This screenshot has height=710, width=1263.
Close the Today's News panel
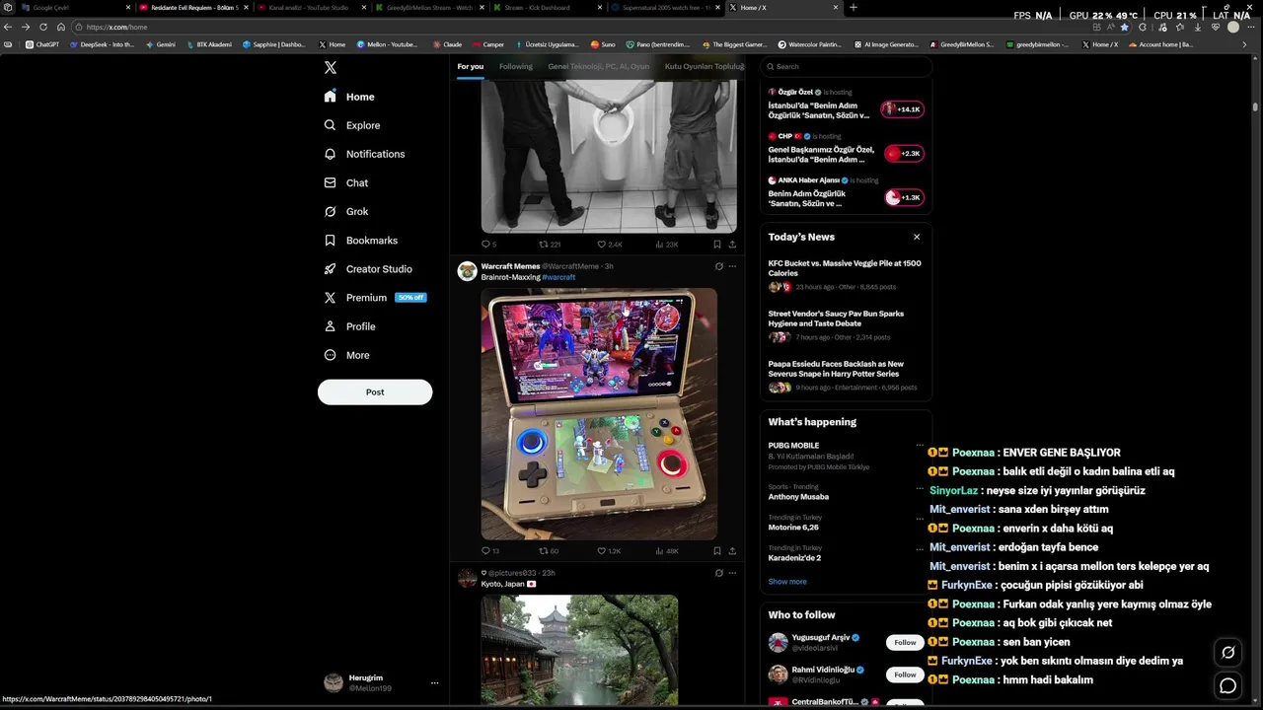pyautogui.click(x=917, y=237)
